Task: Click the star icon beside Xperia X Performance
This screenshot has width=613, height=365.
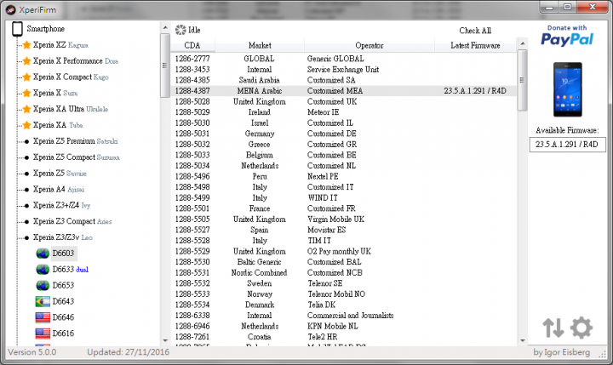Action: tap(26, 61)
